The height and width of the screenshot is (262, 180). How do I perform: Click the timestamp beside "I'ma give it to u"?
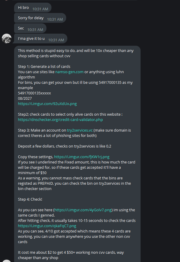click(x=56, y=40)
